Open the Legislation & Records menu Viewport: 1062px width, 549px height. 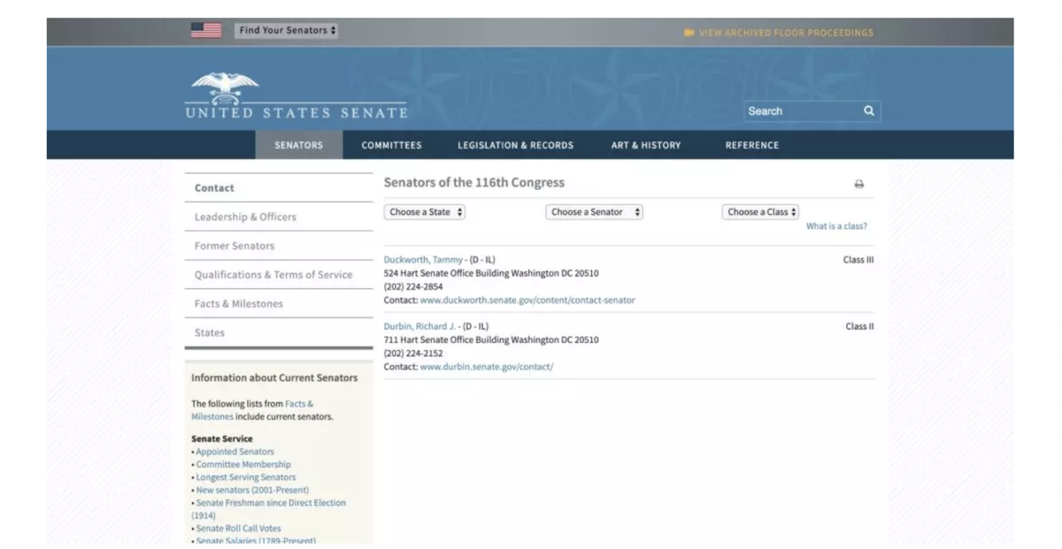[x=515, y=145]
